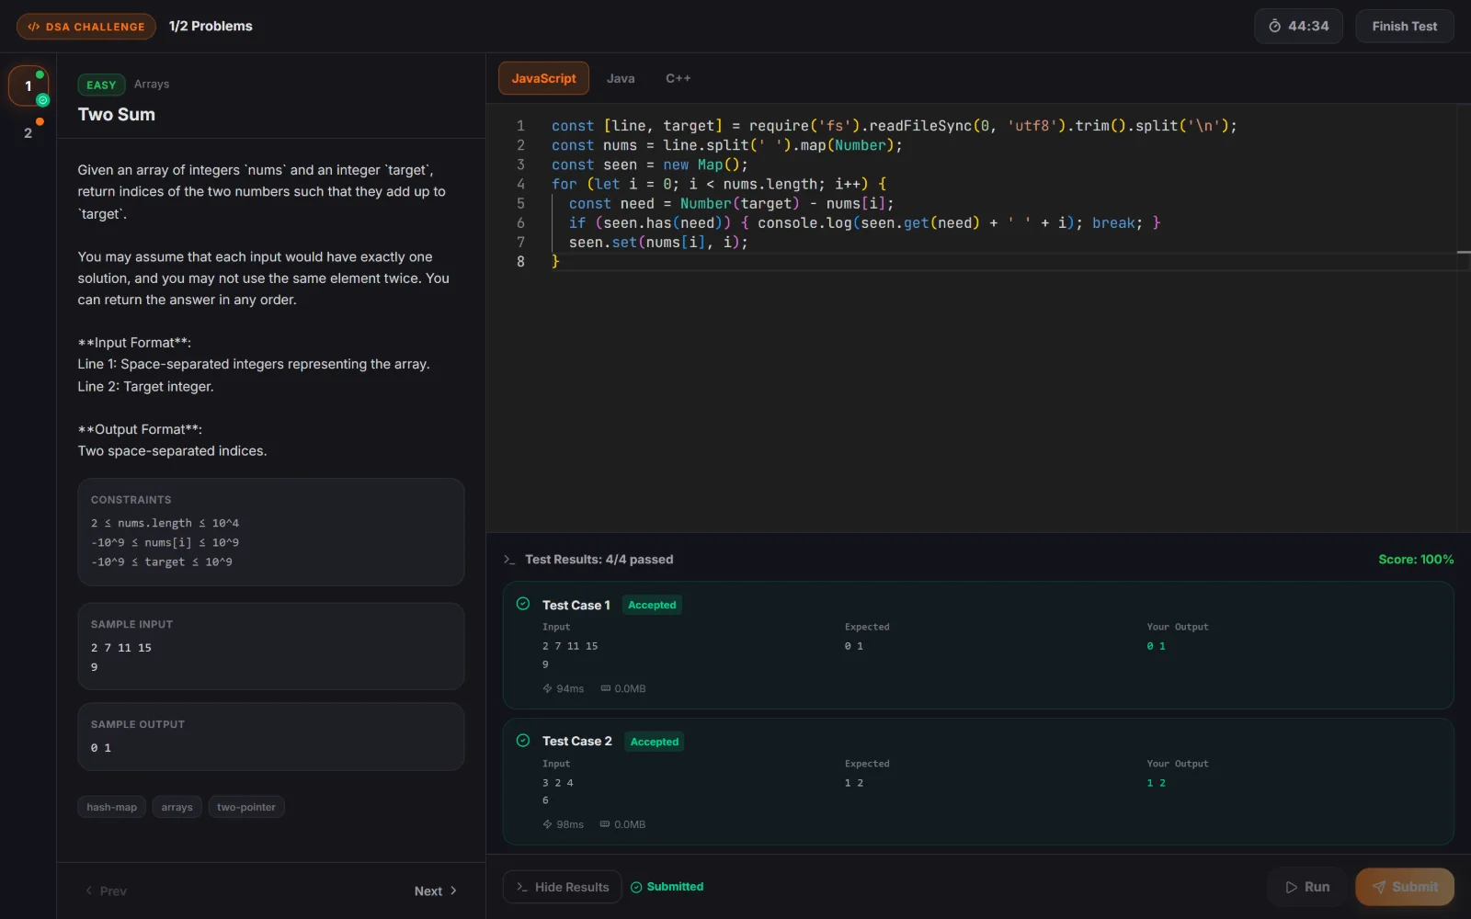
Task: Click Test Case 1 accepted checkmark icon
Action: (523, 604)
